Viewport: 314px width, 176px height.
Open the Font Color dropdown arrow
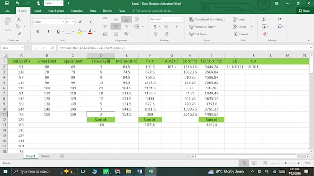[95, 32]
